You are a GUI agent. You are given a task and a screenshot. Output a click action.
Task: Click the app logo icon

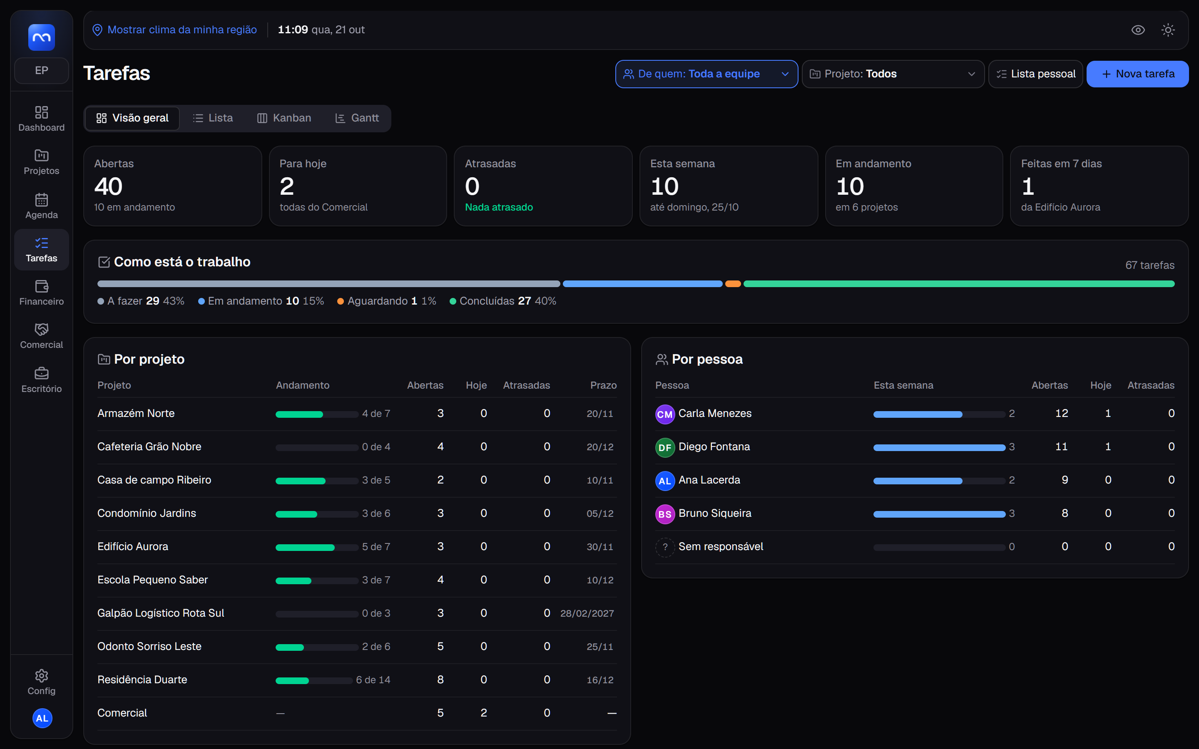tap(42, 37)
